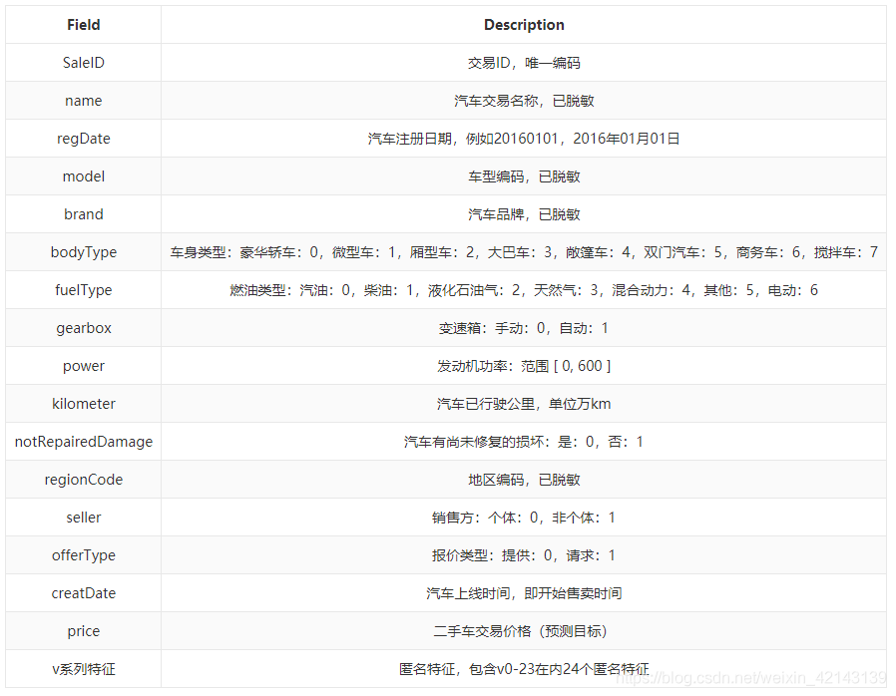Select the regDate field cell
896x696 pixels.
click(83, 138)
